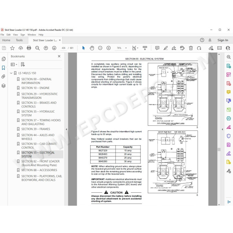Click the Sign In button
The width and height of the screenshot is (233, 233).
223,40
